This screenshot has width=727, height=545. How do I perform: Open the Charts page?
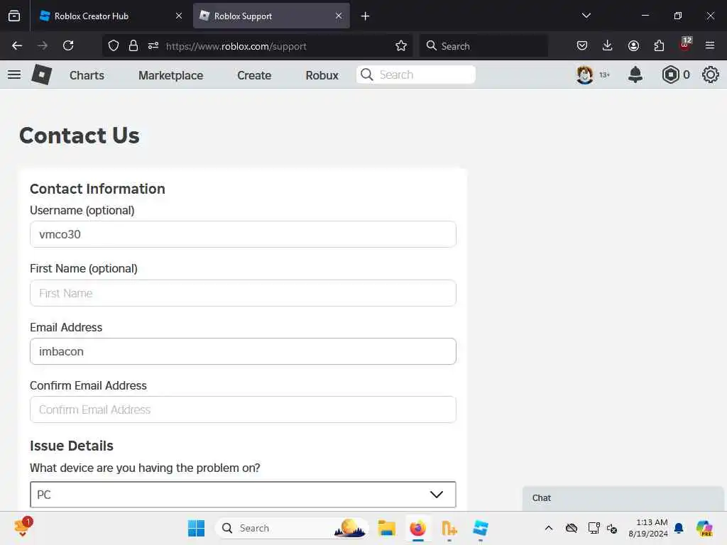click(x=87, y=75)
